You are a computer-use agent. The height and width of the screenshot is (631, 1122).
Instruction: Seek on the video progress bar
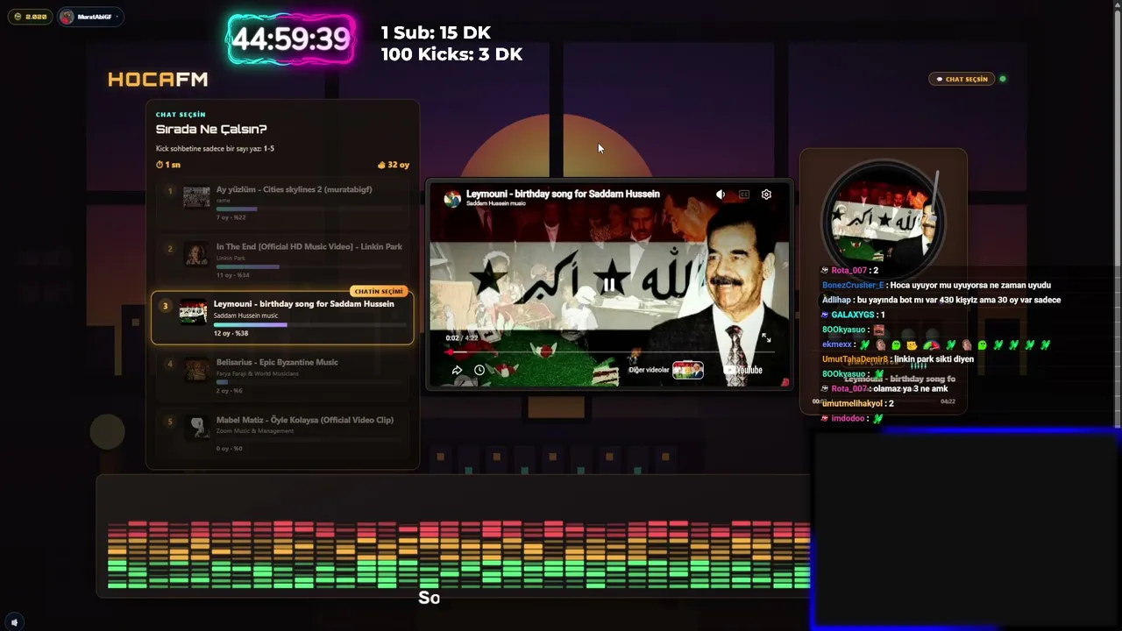[x=608, y=352]
